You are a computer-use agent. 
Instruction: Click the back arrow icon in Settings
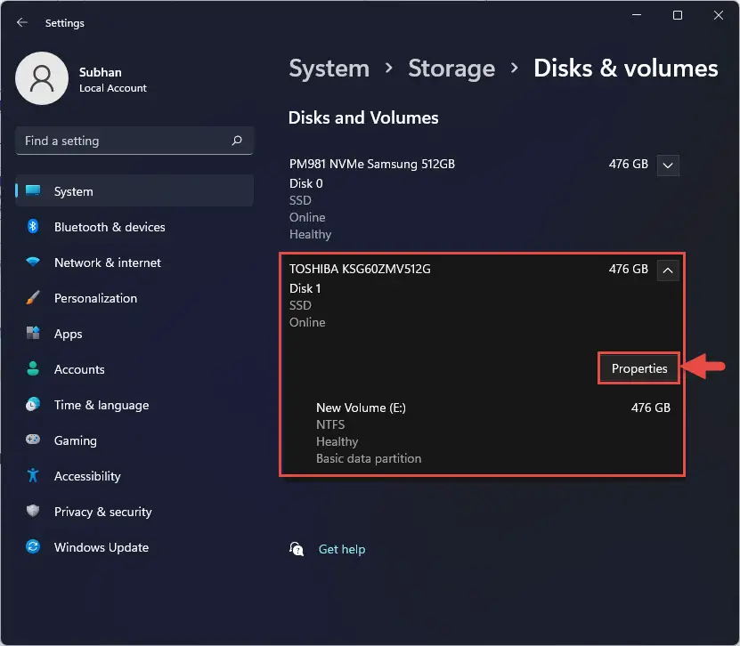point(21,22)
